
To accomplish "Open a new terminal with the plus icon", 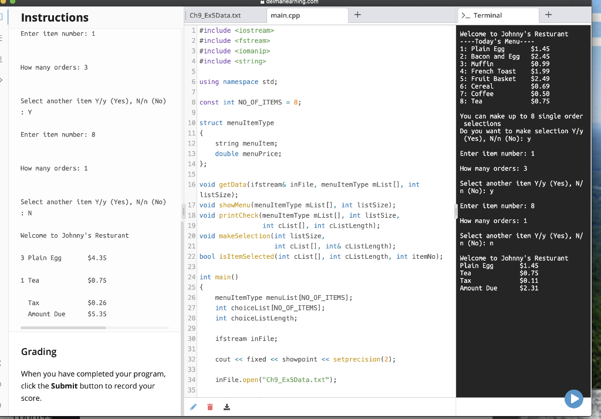I will [x=547, y=15].
